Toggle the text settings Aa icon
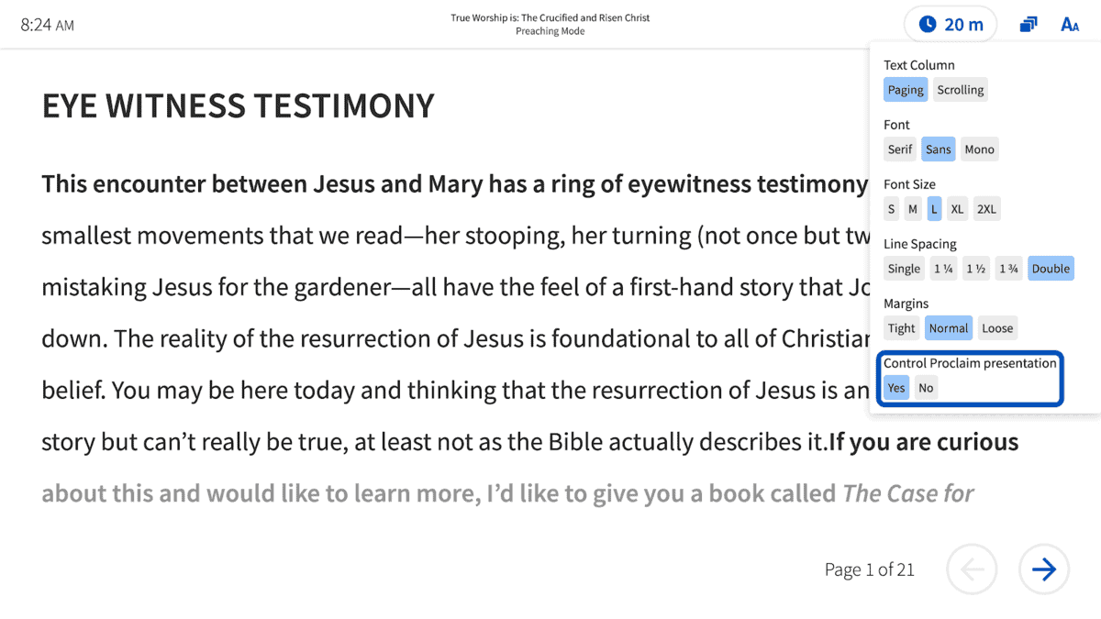 1070,25
